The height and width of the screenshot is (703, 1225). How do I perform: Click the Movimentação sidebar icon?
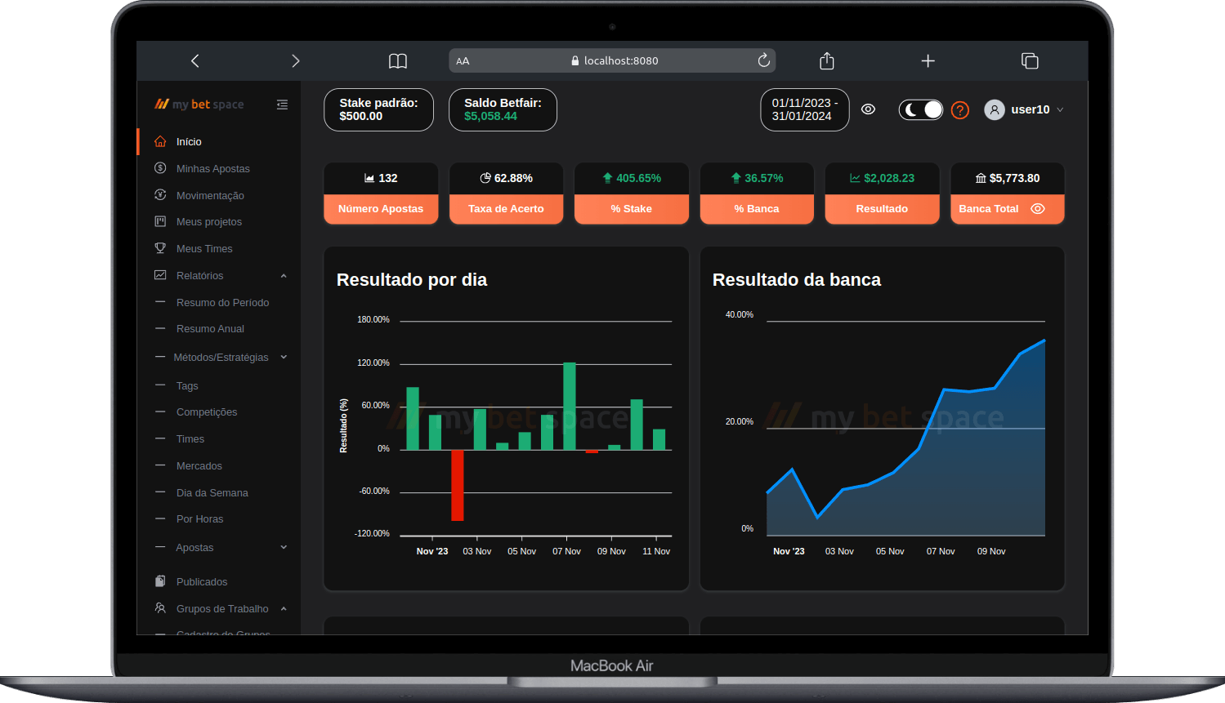click(160, 195)
